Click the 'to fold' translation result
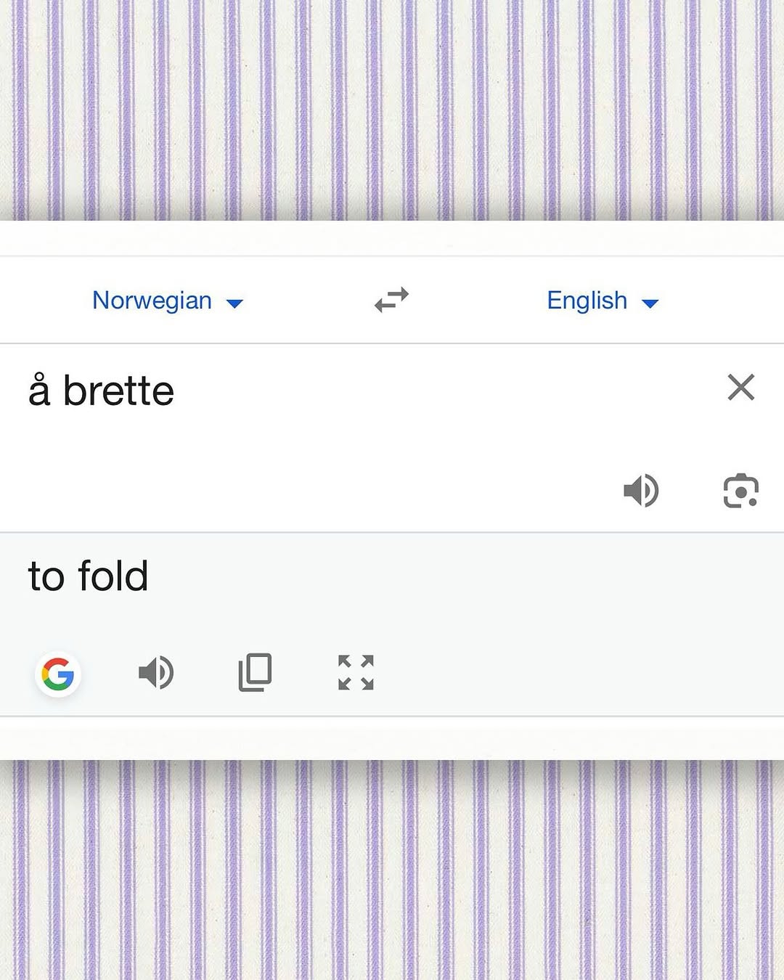 tap(88, 576)
